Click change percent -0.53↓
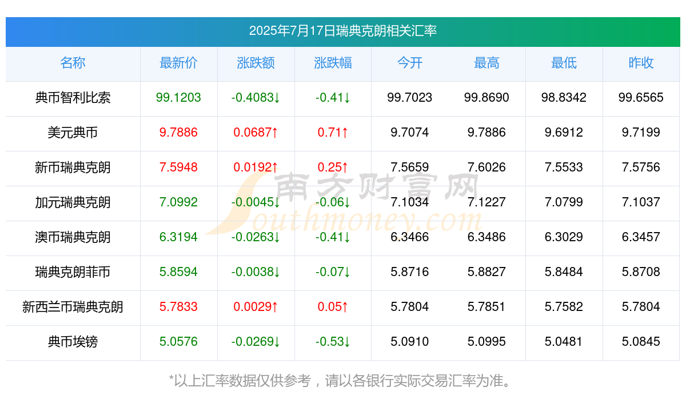This screenshot has height=399, width=686. [x=333, y=342]
